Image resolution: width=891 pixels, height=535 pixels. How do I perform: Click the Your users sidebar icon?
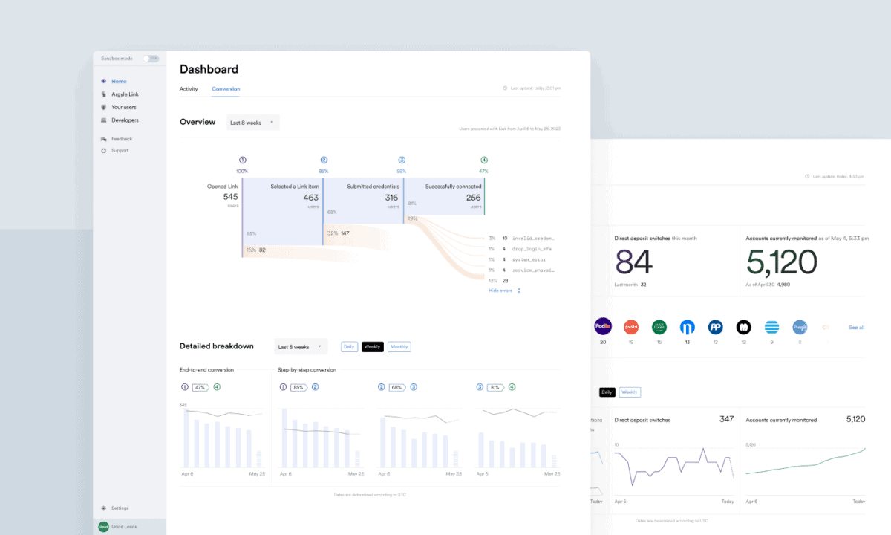point(104,107)
